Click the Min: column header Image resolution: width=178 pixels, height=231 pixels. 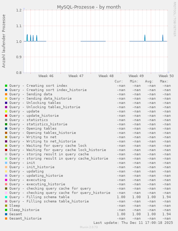(134, 81)
